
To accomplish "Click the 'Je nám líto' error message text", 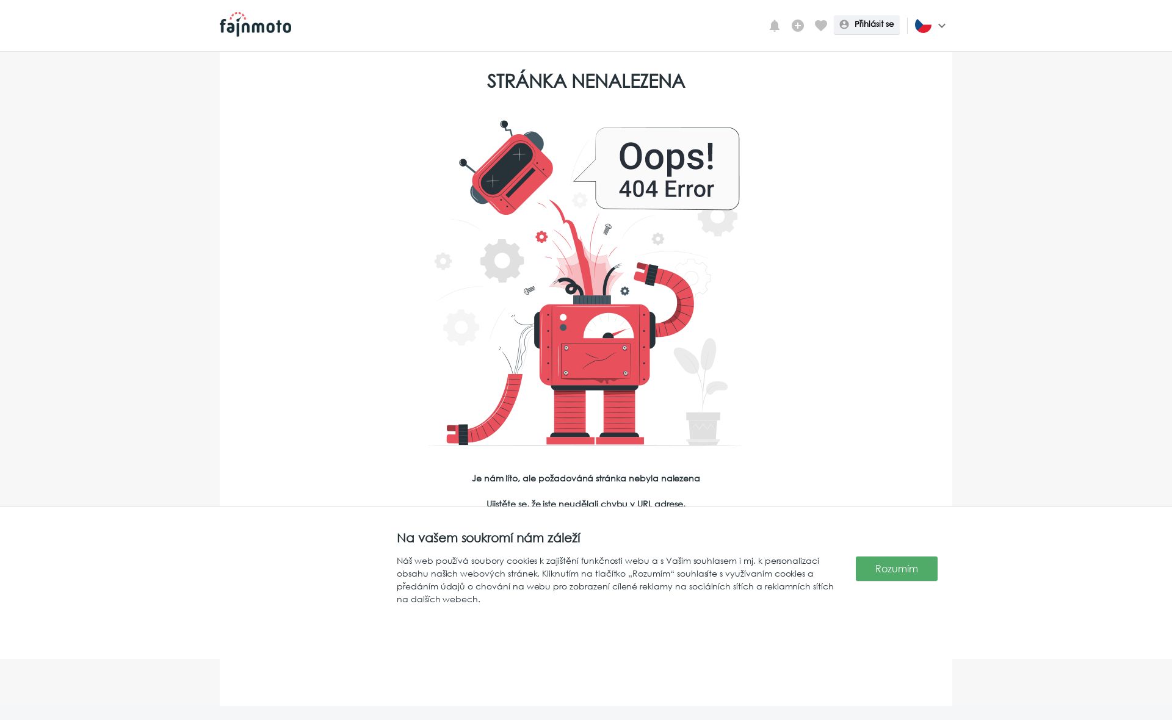I will coord(586,478).
